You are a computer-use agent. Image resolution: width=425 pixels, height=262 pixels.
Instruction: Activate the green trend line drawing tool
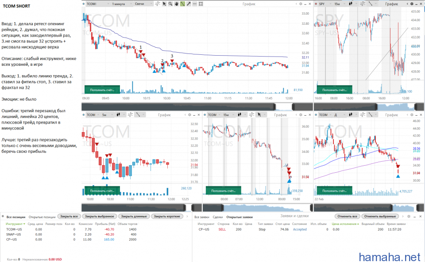[182, 4]
